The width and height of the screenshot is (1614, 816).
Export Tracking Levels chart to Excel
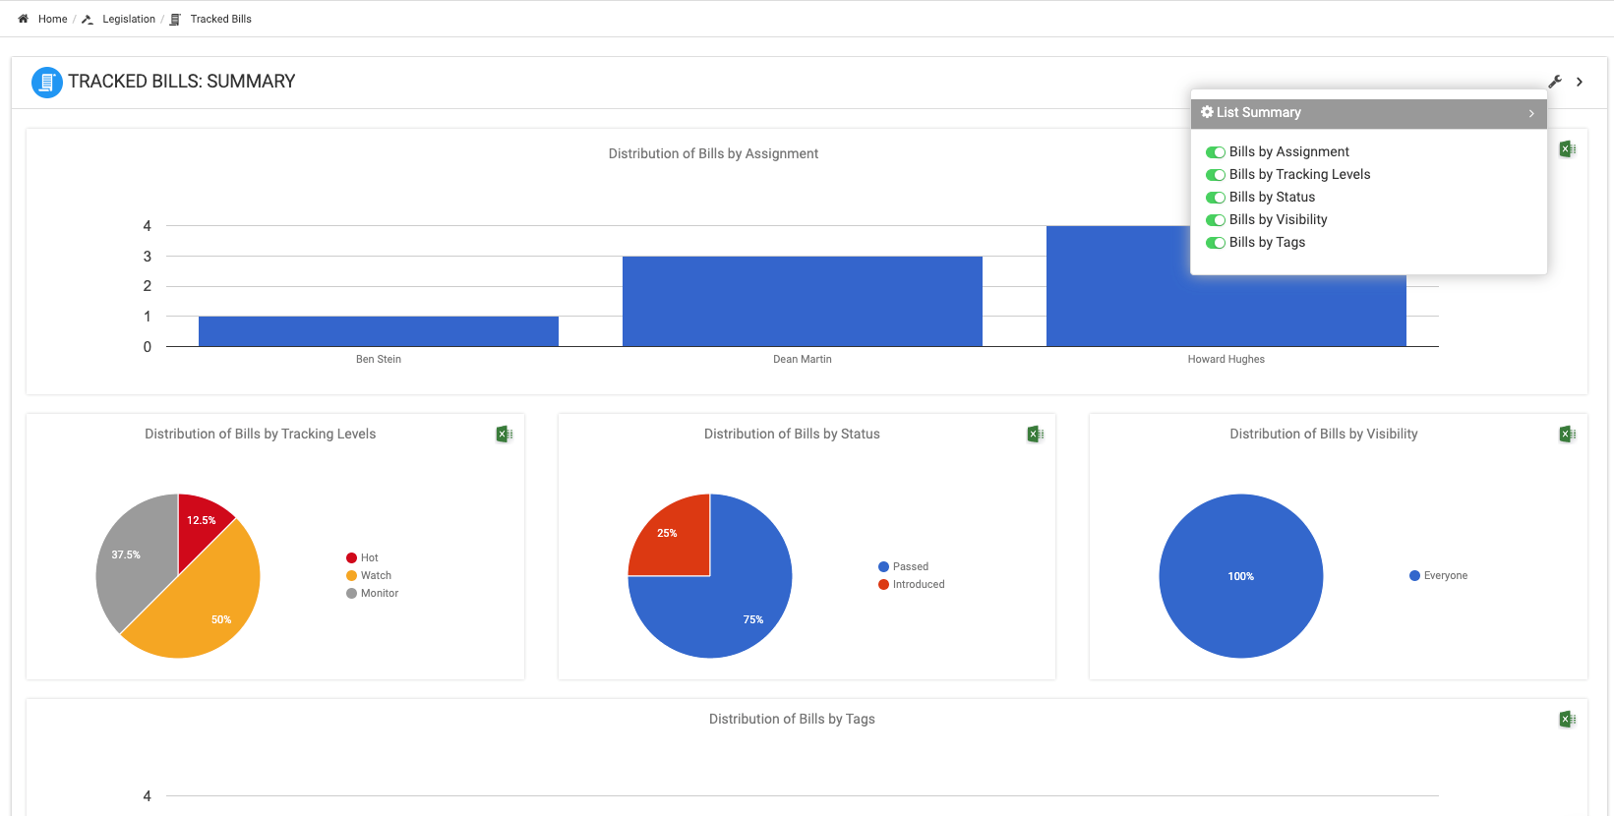click(x=505, y=434)
